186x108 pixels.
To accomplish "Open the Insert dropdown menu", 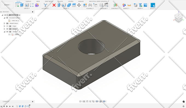I will click(140, 8).
